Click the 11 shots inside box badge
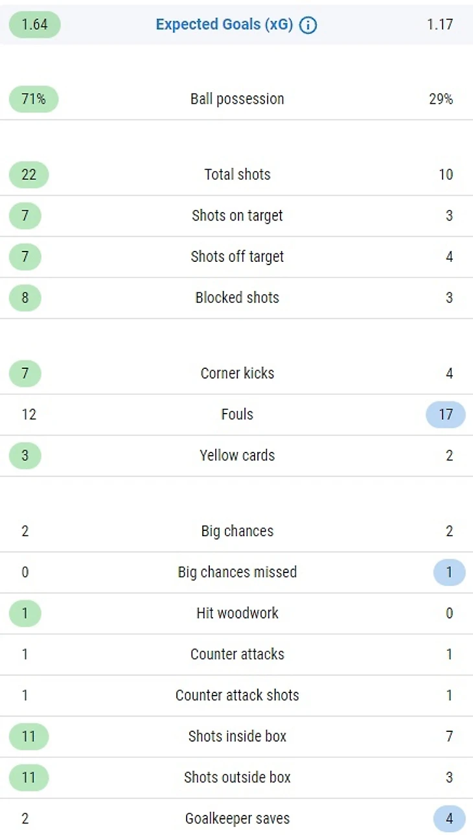The width and height of the screenshot is (473, 835). point(29,736)
